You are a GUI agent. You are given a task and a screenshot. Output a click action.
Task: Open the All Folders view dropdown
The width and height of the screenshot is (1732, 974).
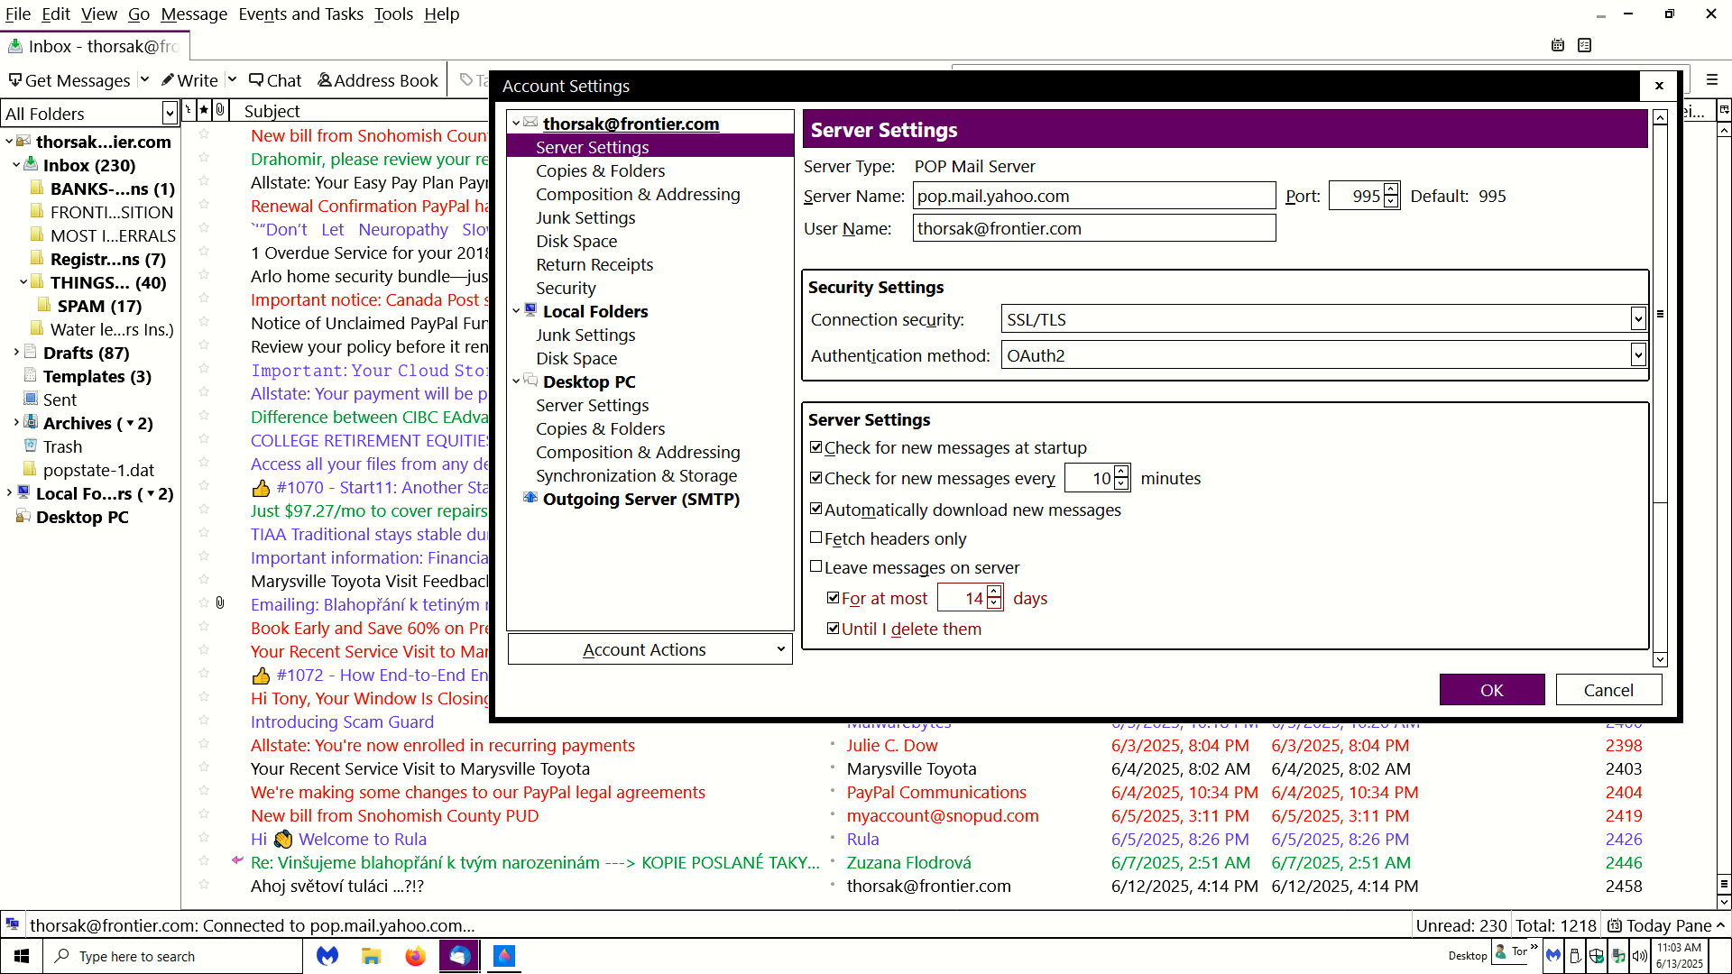(x=170, y=114)
